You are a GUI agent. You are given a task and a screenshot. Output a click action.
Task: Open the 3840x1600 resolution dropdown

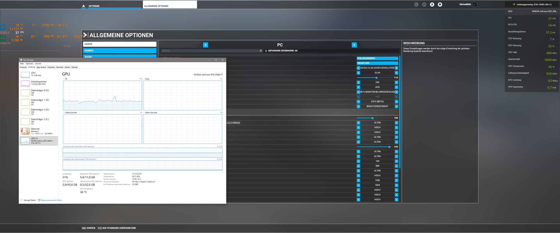(377, 63)
